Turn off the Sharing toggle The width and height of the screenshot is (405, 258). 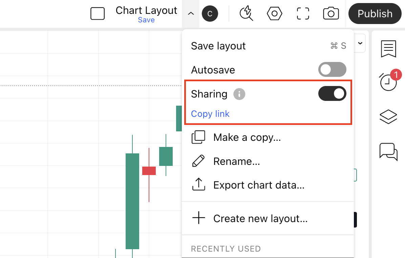coord(332,94)
